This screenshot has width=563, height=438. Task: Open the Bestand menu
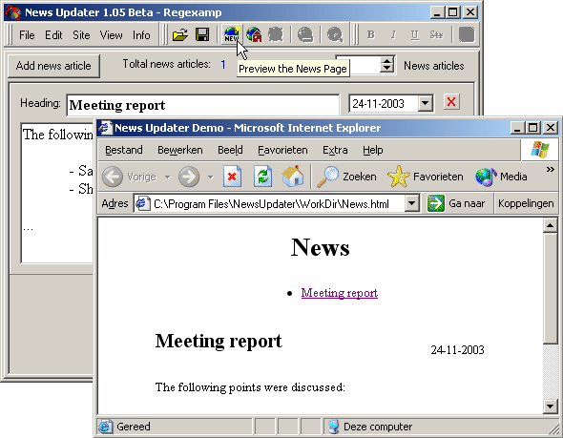click(124, 150)
